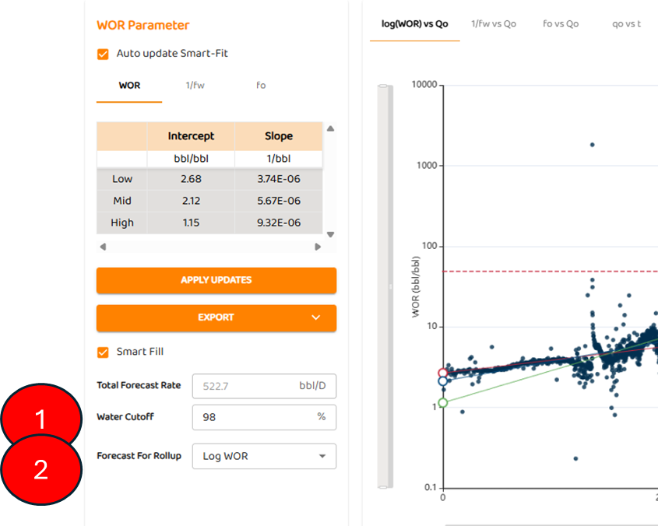Click the vertical slider beside the chart
Viewport: 658px width, 526px height.
[x=385, y=286]
